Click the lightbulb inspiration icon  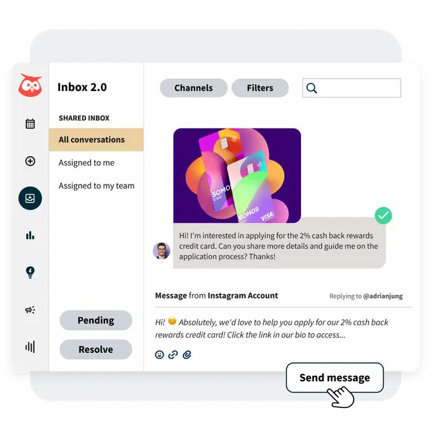pyautogui.click(x=30, y=272)
